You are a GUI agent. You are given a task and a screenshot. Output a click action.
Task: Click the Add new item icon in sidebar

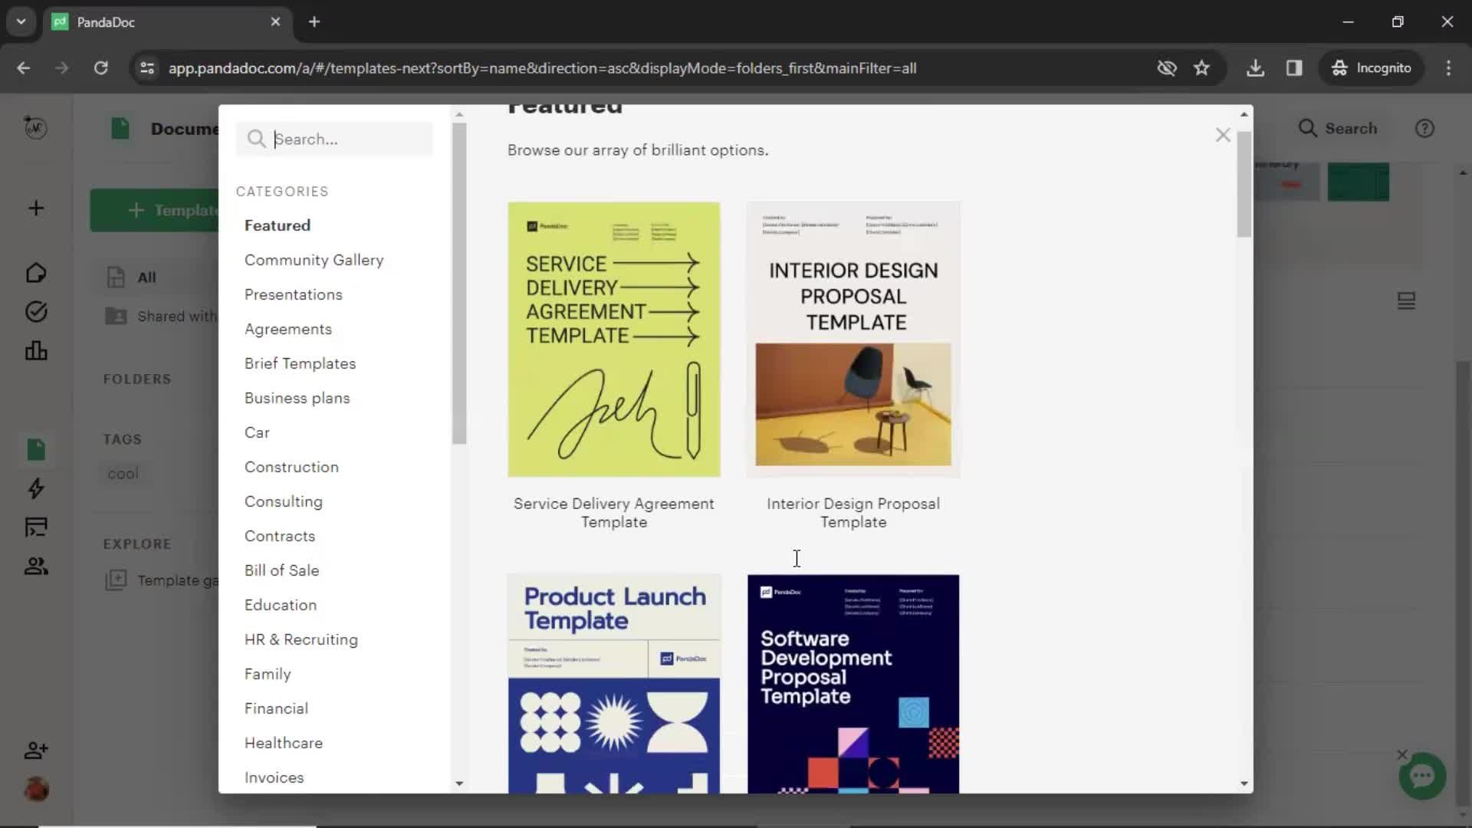click(x=35, y=209)
